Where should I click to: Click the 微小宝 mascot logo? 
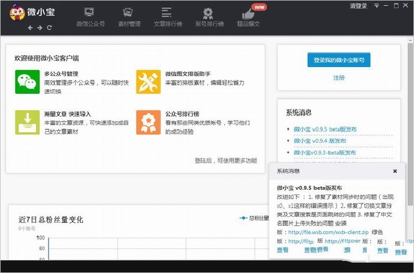(17, 13)
